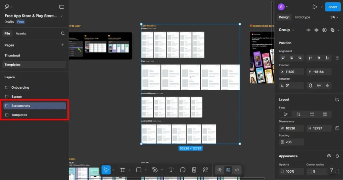Open present options chevron beside play
Viewport: 343px width, 180px height.
click(x=321, y=7)
